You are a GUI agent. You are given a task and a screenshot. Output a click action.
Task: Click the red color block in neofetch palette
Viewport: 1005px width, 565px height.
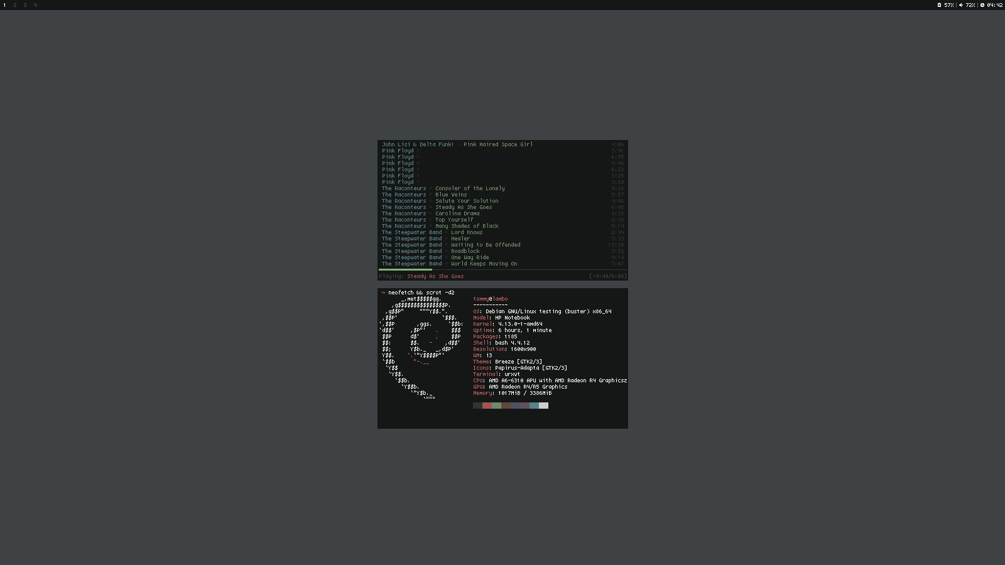487,406
